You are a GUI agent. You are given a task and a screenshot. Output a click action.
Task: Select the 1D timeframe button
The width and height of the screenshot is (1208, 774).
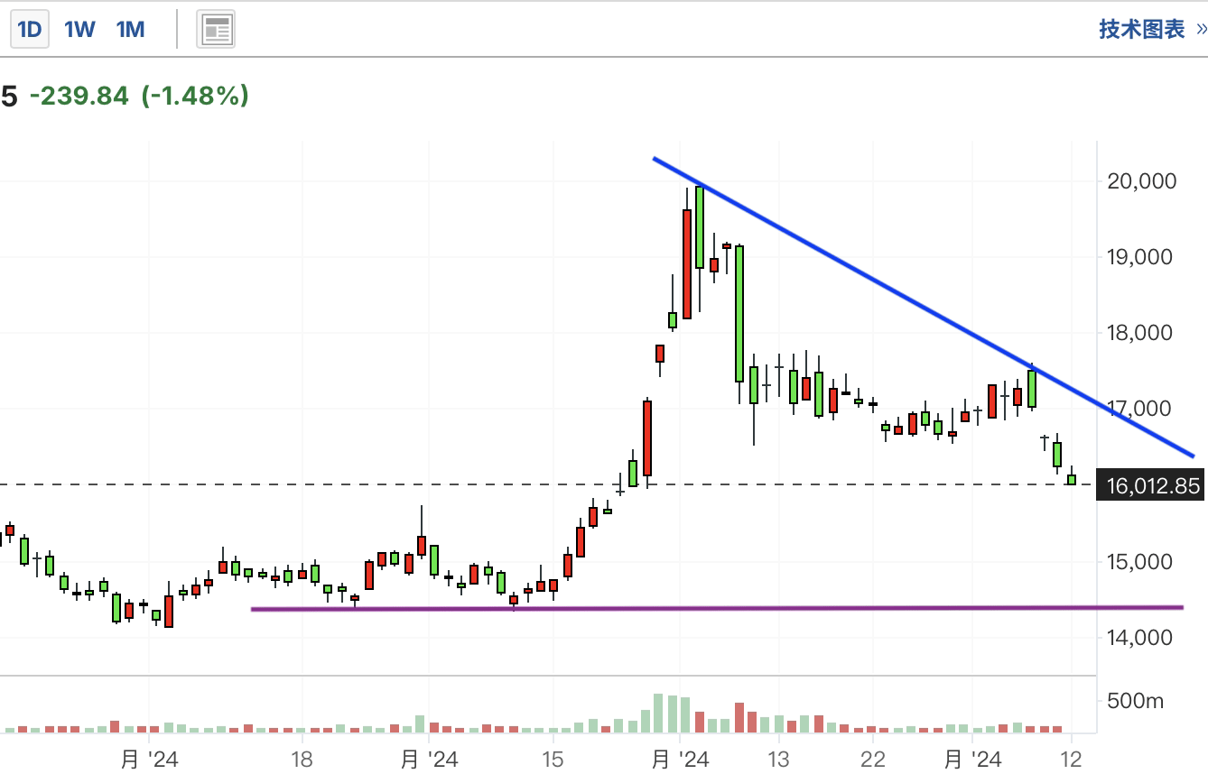point(30,30)
